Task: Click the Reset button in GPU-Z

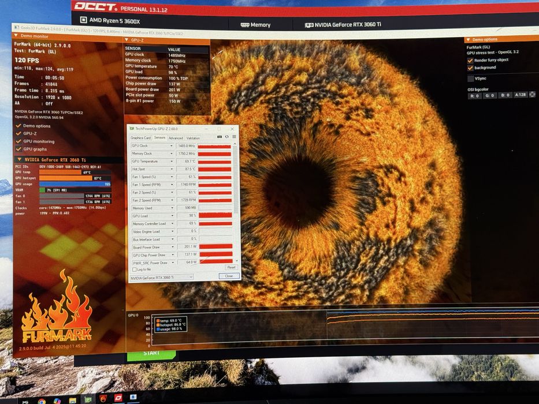Action: pyautogui.click(x=231, y=267)
